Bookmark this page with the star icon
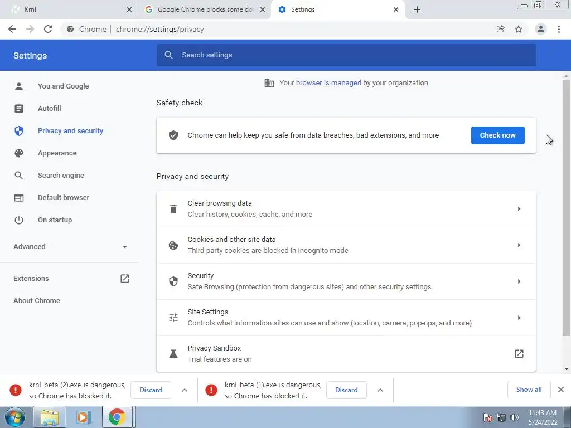The height and width of the screenshot is (428, 571). point(518,29)
